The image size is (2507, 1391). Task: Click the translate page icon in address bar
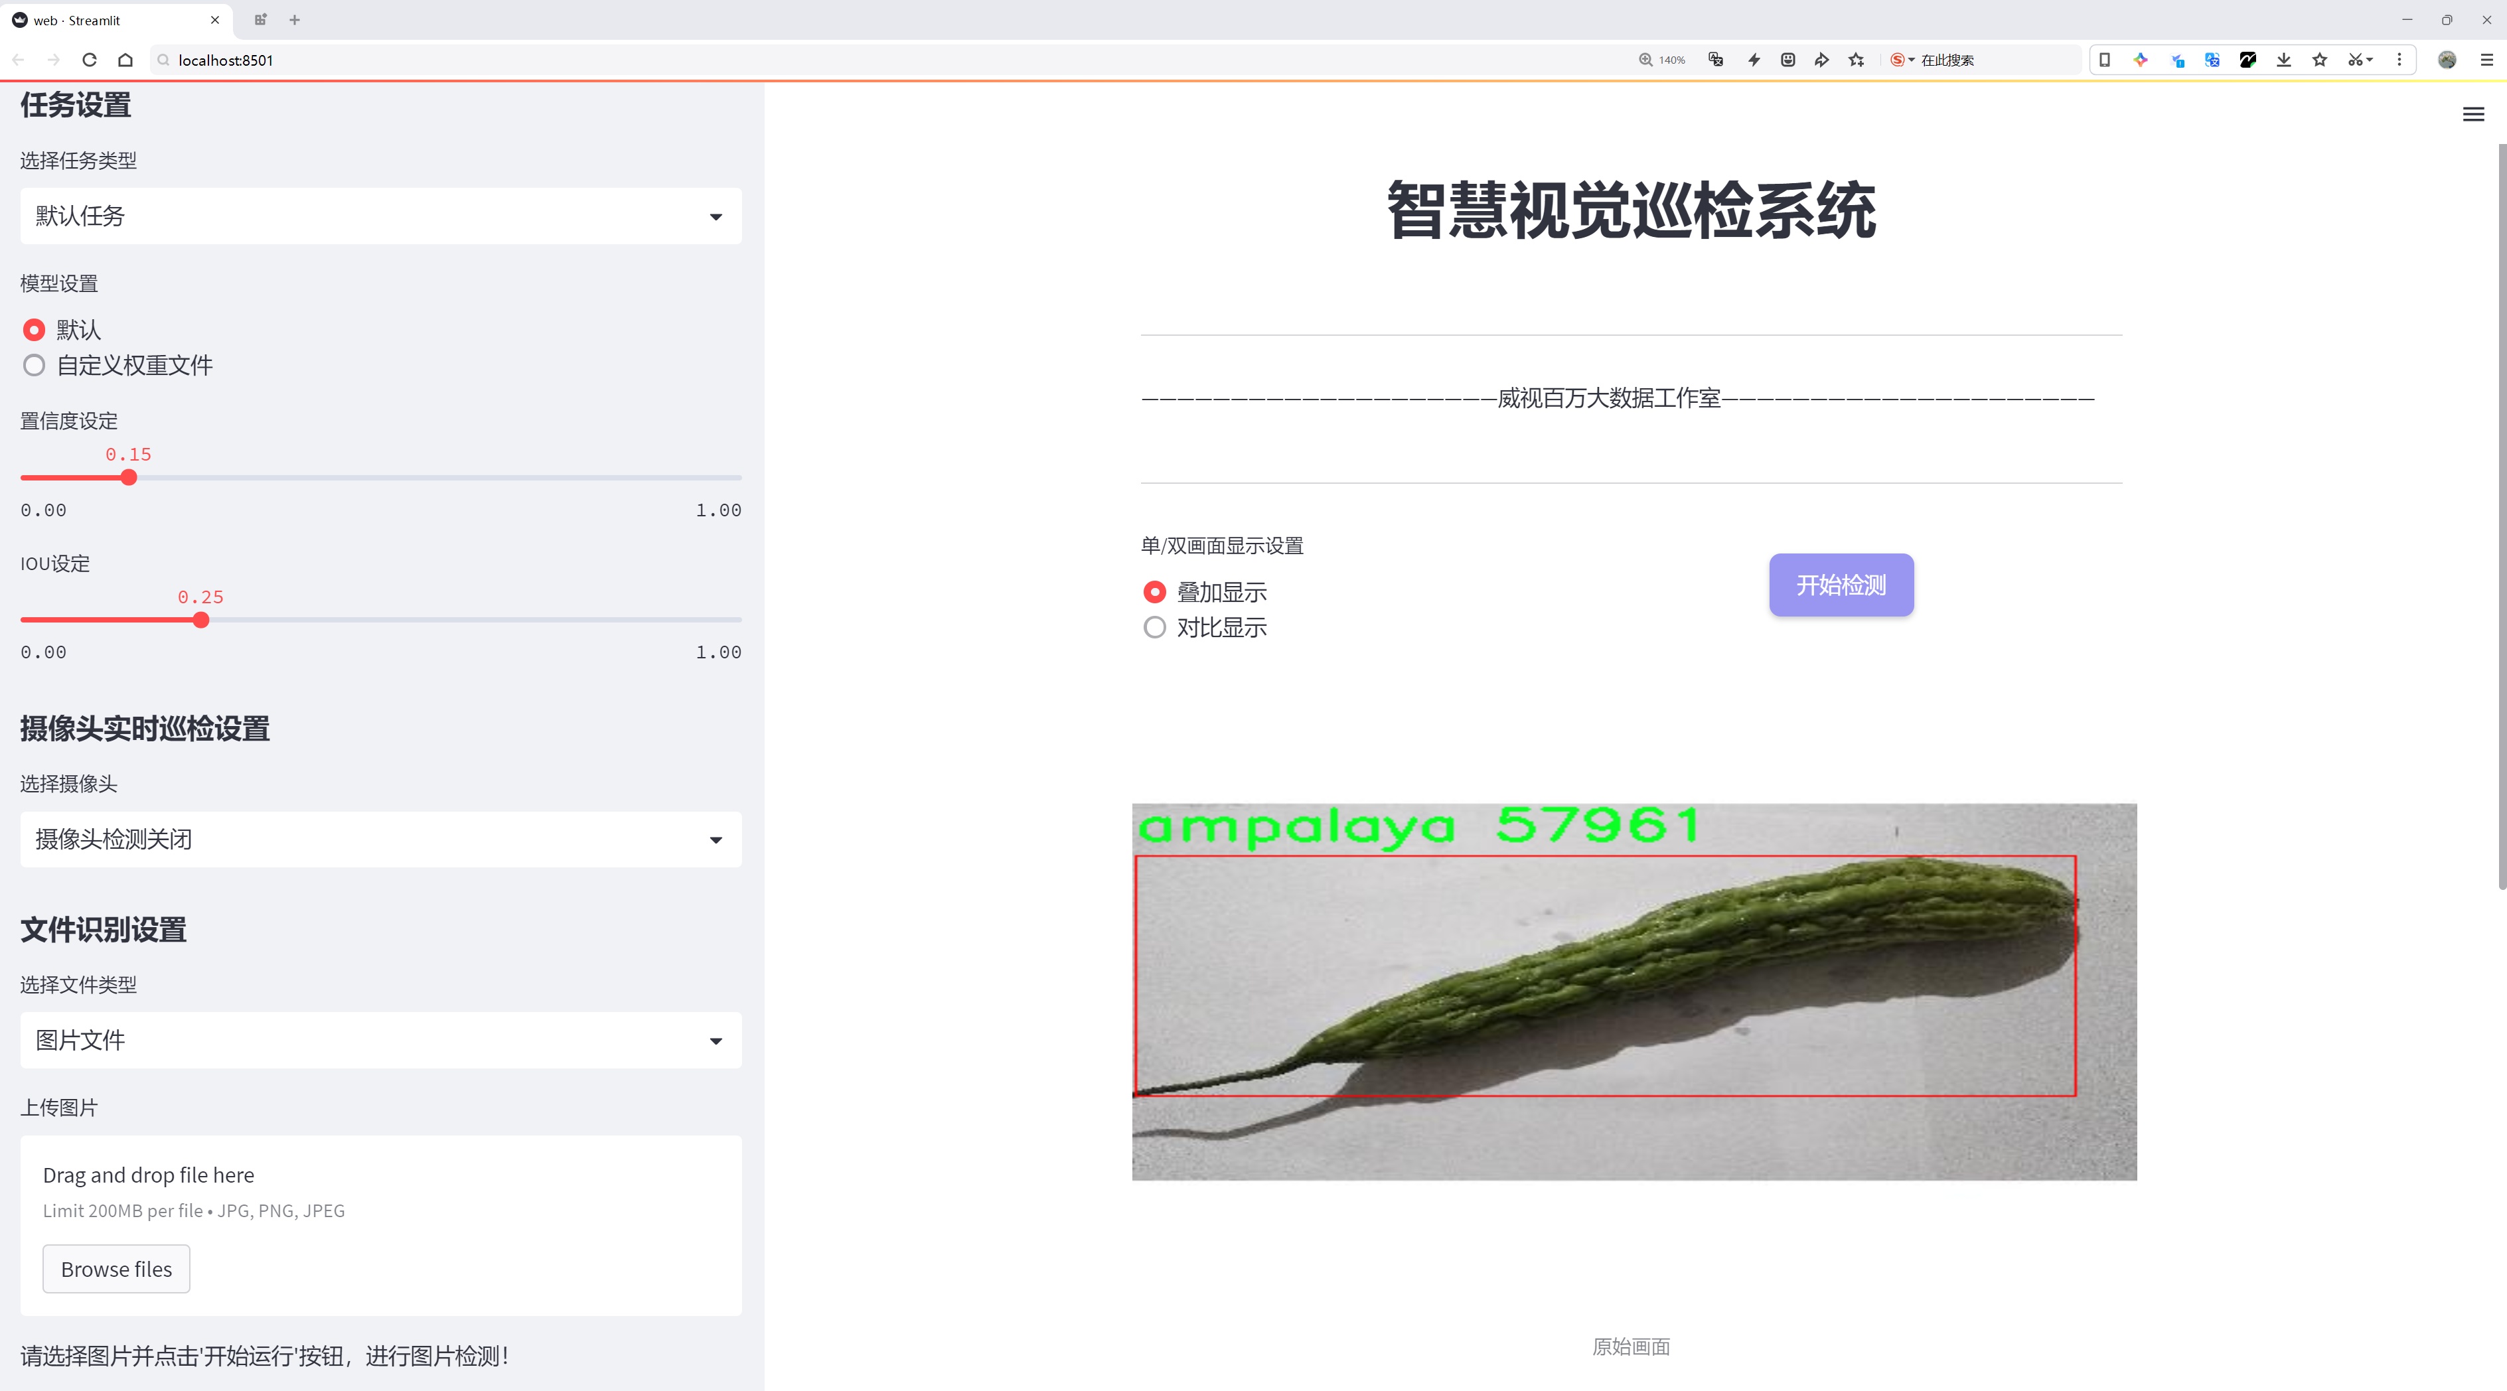(1716, 60)
